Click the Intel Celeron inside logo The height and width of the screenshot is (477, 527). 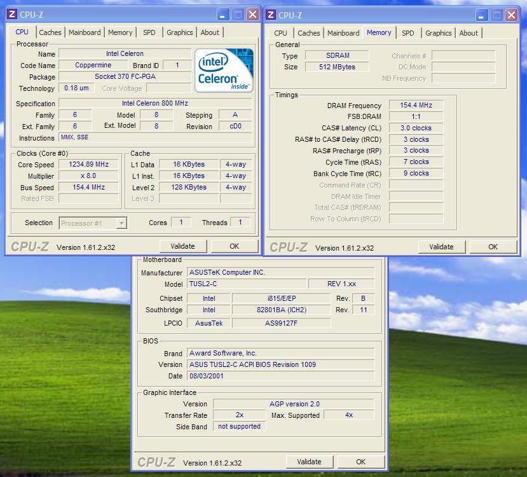[x=224, y=70]
